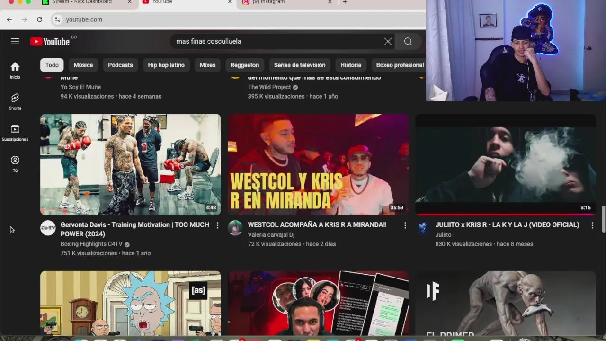Clear the search box with X

pos(388,41)
